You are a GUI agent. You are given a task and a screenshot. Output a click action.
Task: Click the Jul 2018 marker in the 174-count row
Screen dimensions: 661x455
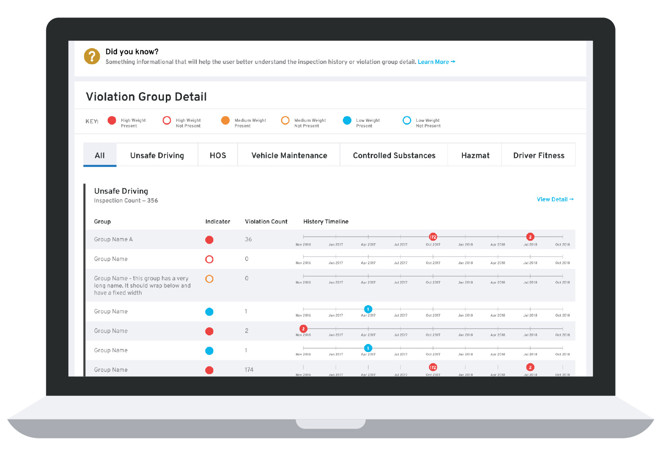pos(530,367)
